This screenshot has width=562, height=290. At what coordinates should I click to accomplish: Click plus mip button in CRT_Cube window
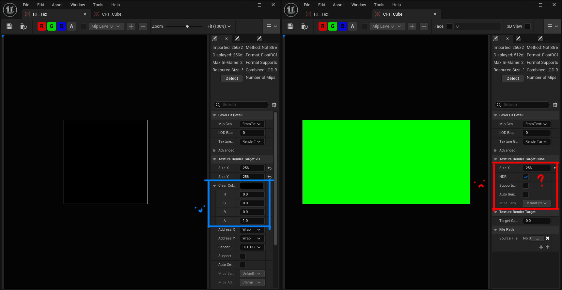pos(412,26)
